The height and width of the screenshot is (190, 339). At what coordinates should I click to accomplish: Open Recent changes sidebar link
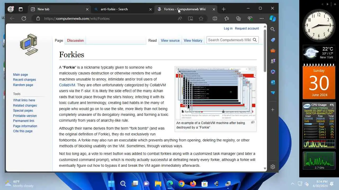click(24, 80)
